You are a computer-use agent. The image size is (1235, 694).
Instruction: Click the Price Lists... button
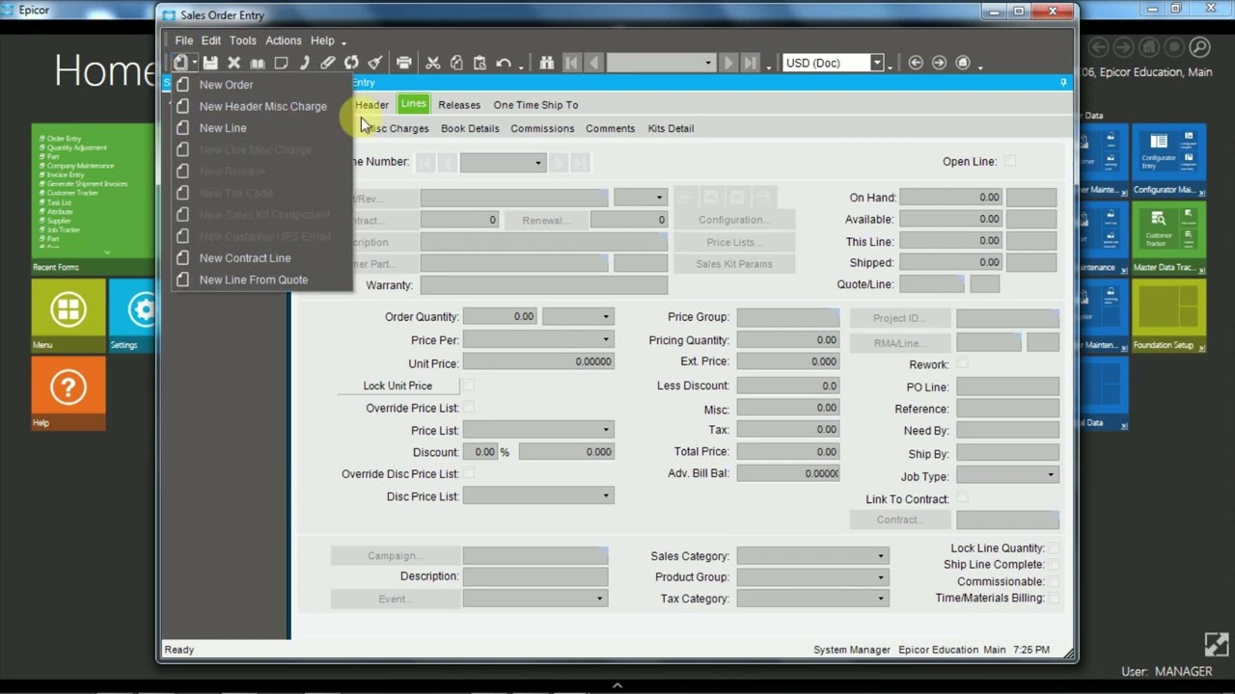pos(734,242)
